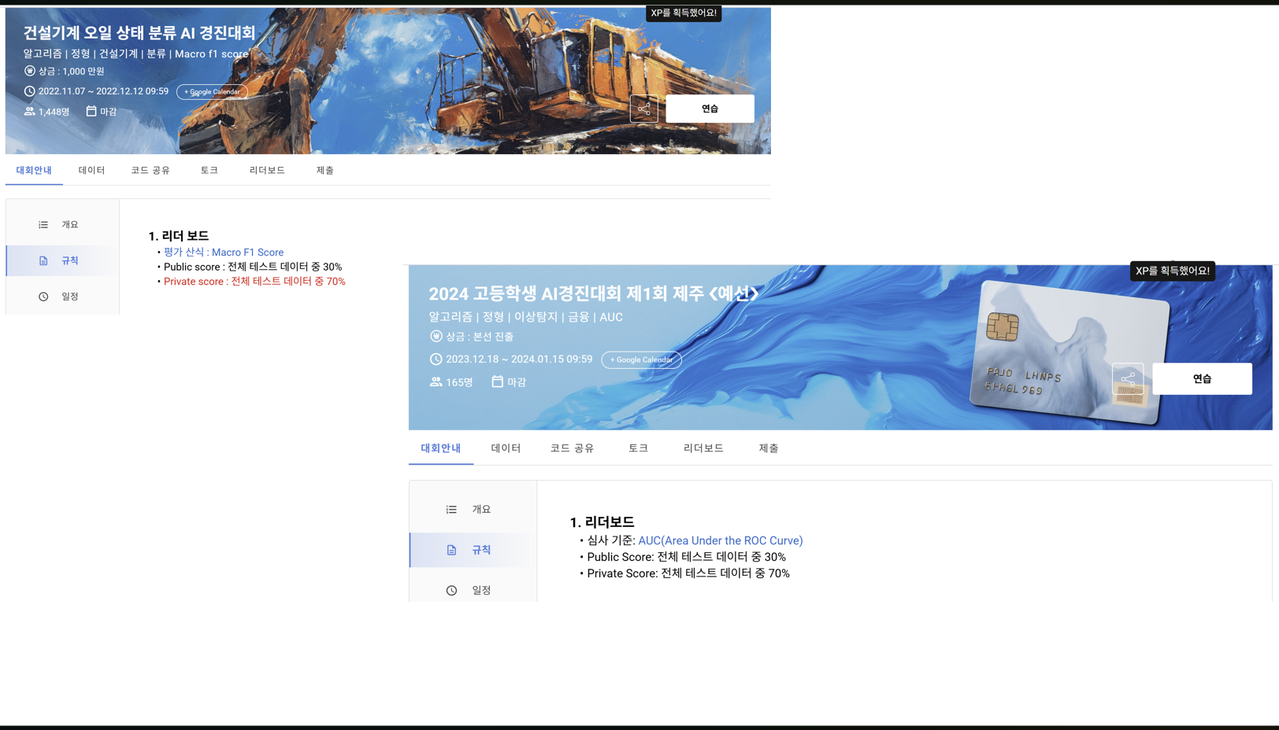Open 코드 공유 tab in 2024 Jeju competition

tap(572, 448)
